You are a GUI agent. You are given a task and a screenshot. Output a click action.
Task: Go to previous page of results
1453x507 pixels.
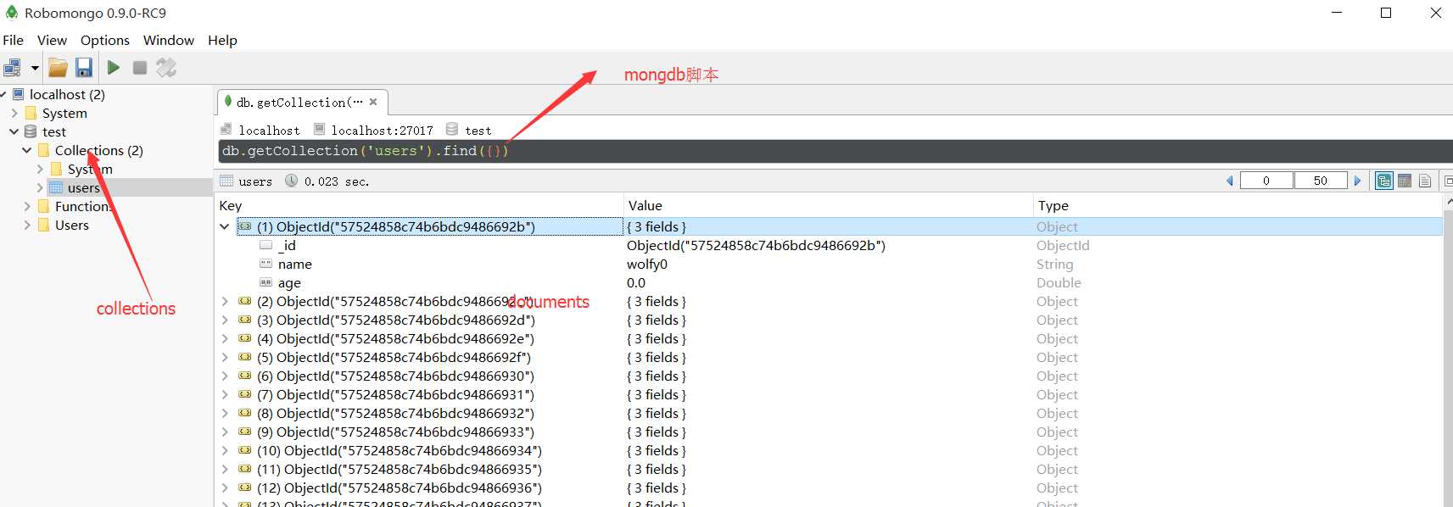point(1230,181)
